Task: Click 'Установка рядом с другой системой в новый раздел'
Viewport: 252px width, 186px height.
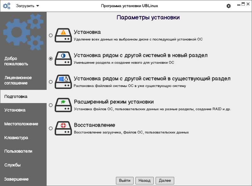Action: pyautogui.click(x=140, y=56)
